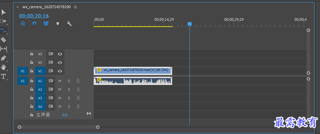This screenshot has width=320, height=134.
Task: Mute the A1 audio track
Action: tap(60, 81)
